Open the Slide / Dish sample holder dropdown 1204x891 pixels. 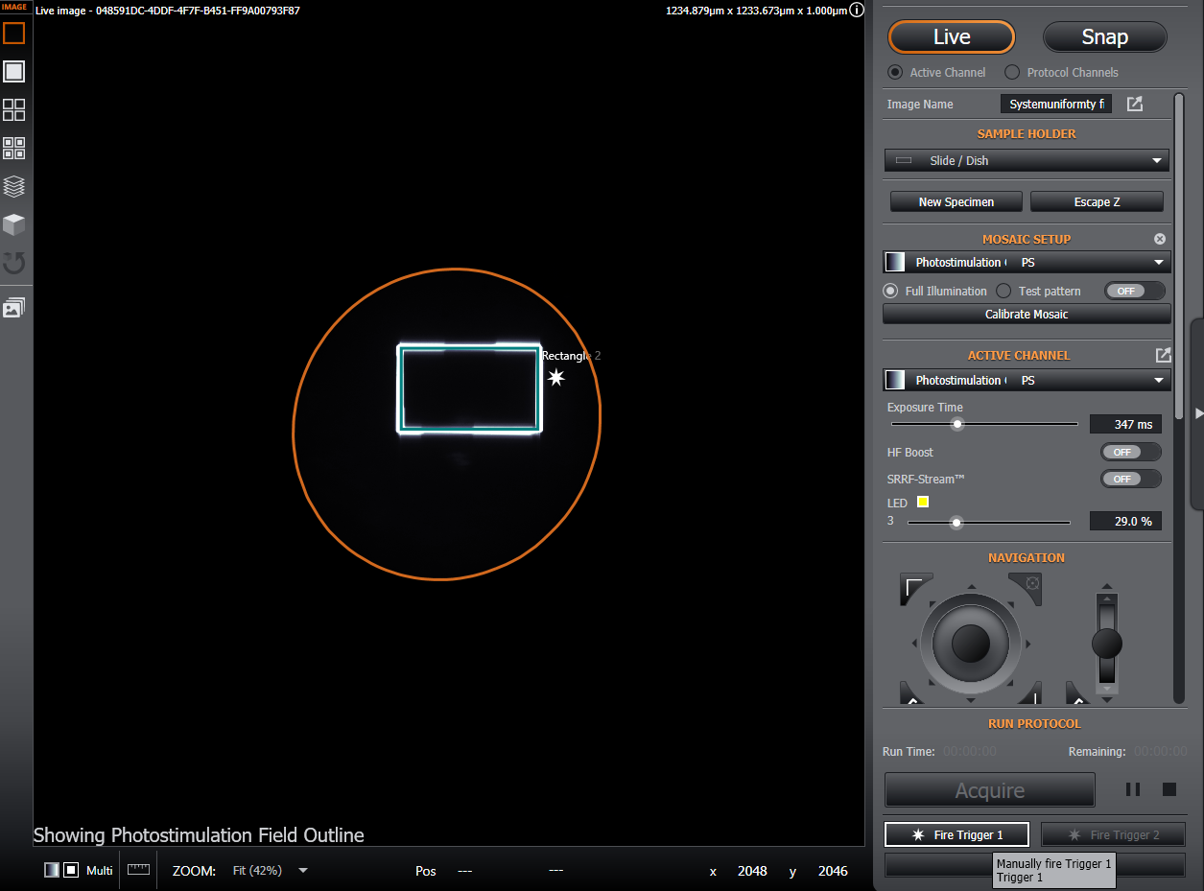point(1027,160)
